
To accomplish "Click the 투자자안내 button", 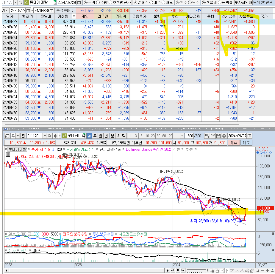I will pos(243,2).
